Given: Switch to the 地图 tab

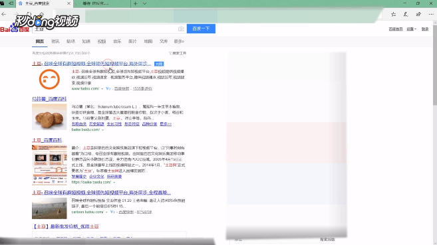Looking at the screenshot, I should [x=148, y=41].
